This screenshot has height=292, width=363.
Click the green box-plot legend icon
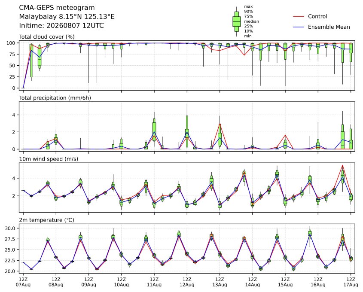pyautogui.click(x=236, y=21)
